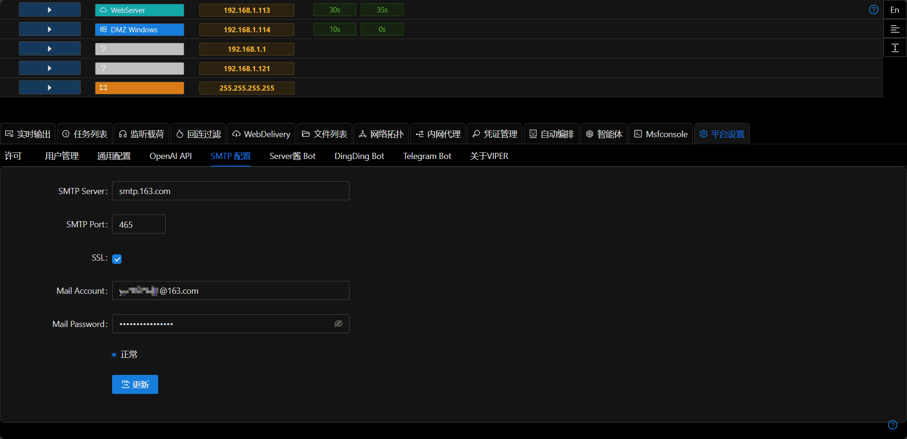Image resolution: width=907 pixels, height=439 pixels.
Task: Click the orange tag for 255.255.255.255
Action: click(x=139, y=88)
